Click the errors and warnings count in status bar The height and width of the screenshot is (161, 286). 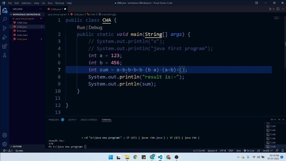click(8, 151)
